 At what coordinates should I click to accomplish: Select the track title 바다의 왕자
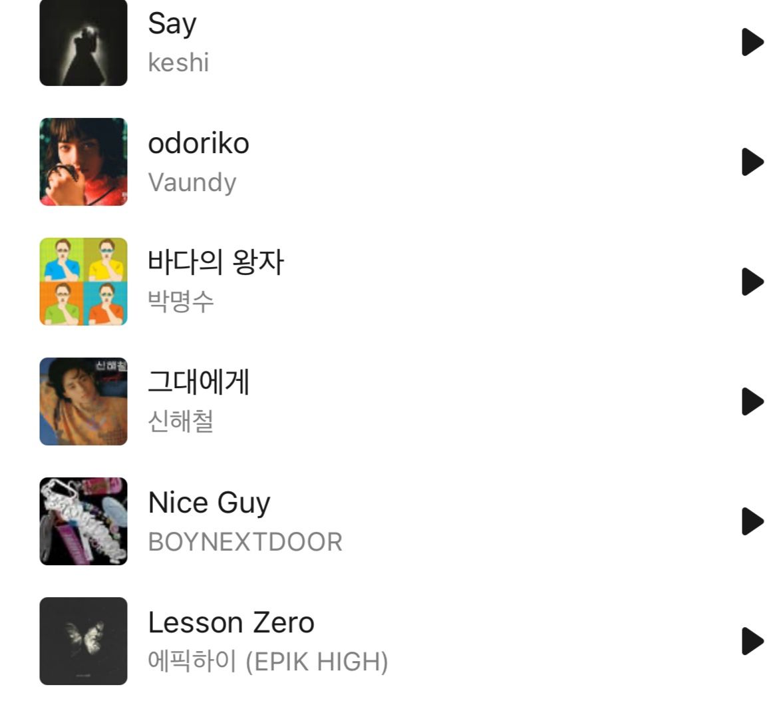[x=216, y=262]
